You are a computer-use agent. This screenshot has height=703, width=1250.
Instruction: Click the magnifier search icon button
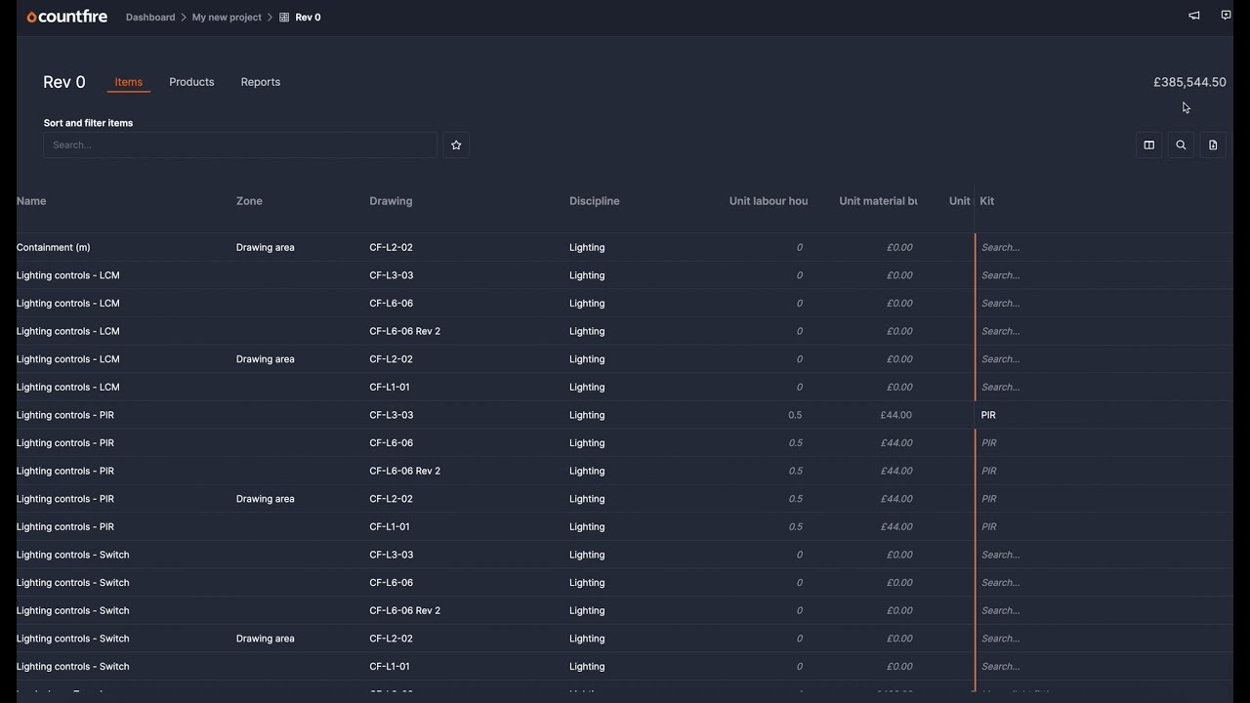(1181, 145)
